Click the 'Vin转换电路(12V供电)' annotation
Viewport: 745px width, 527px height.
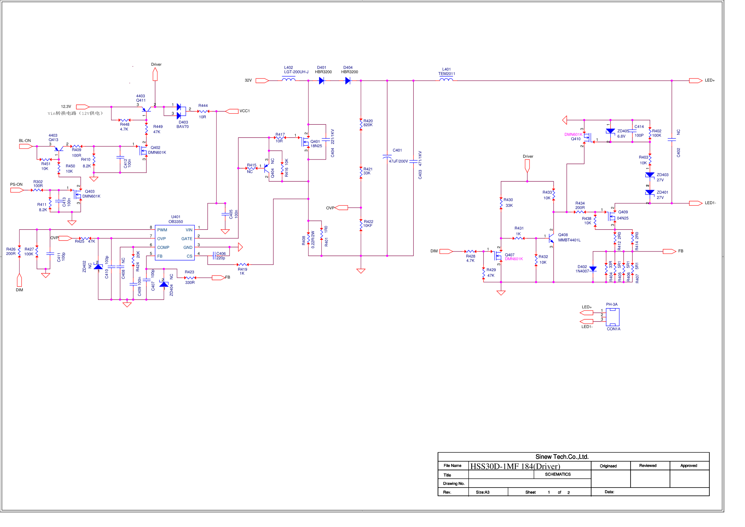click(75, 113)
